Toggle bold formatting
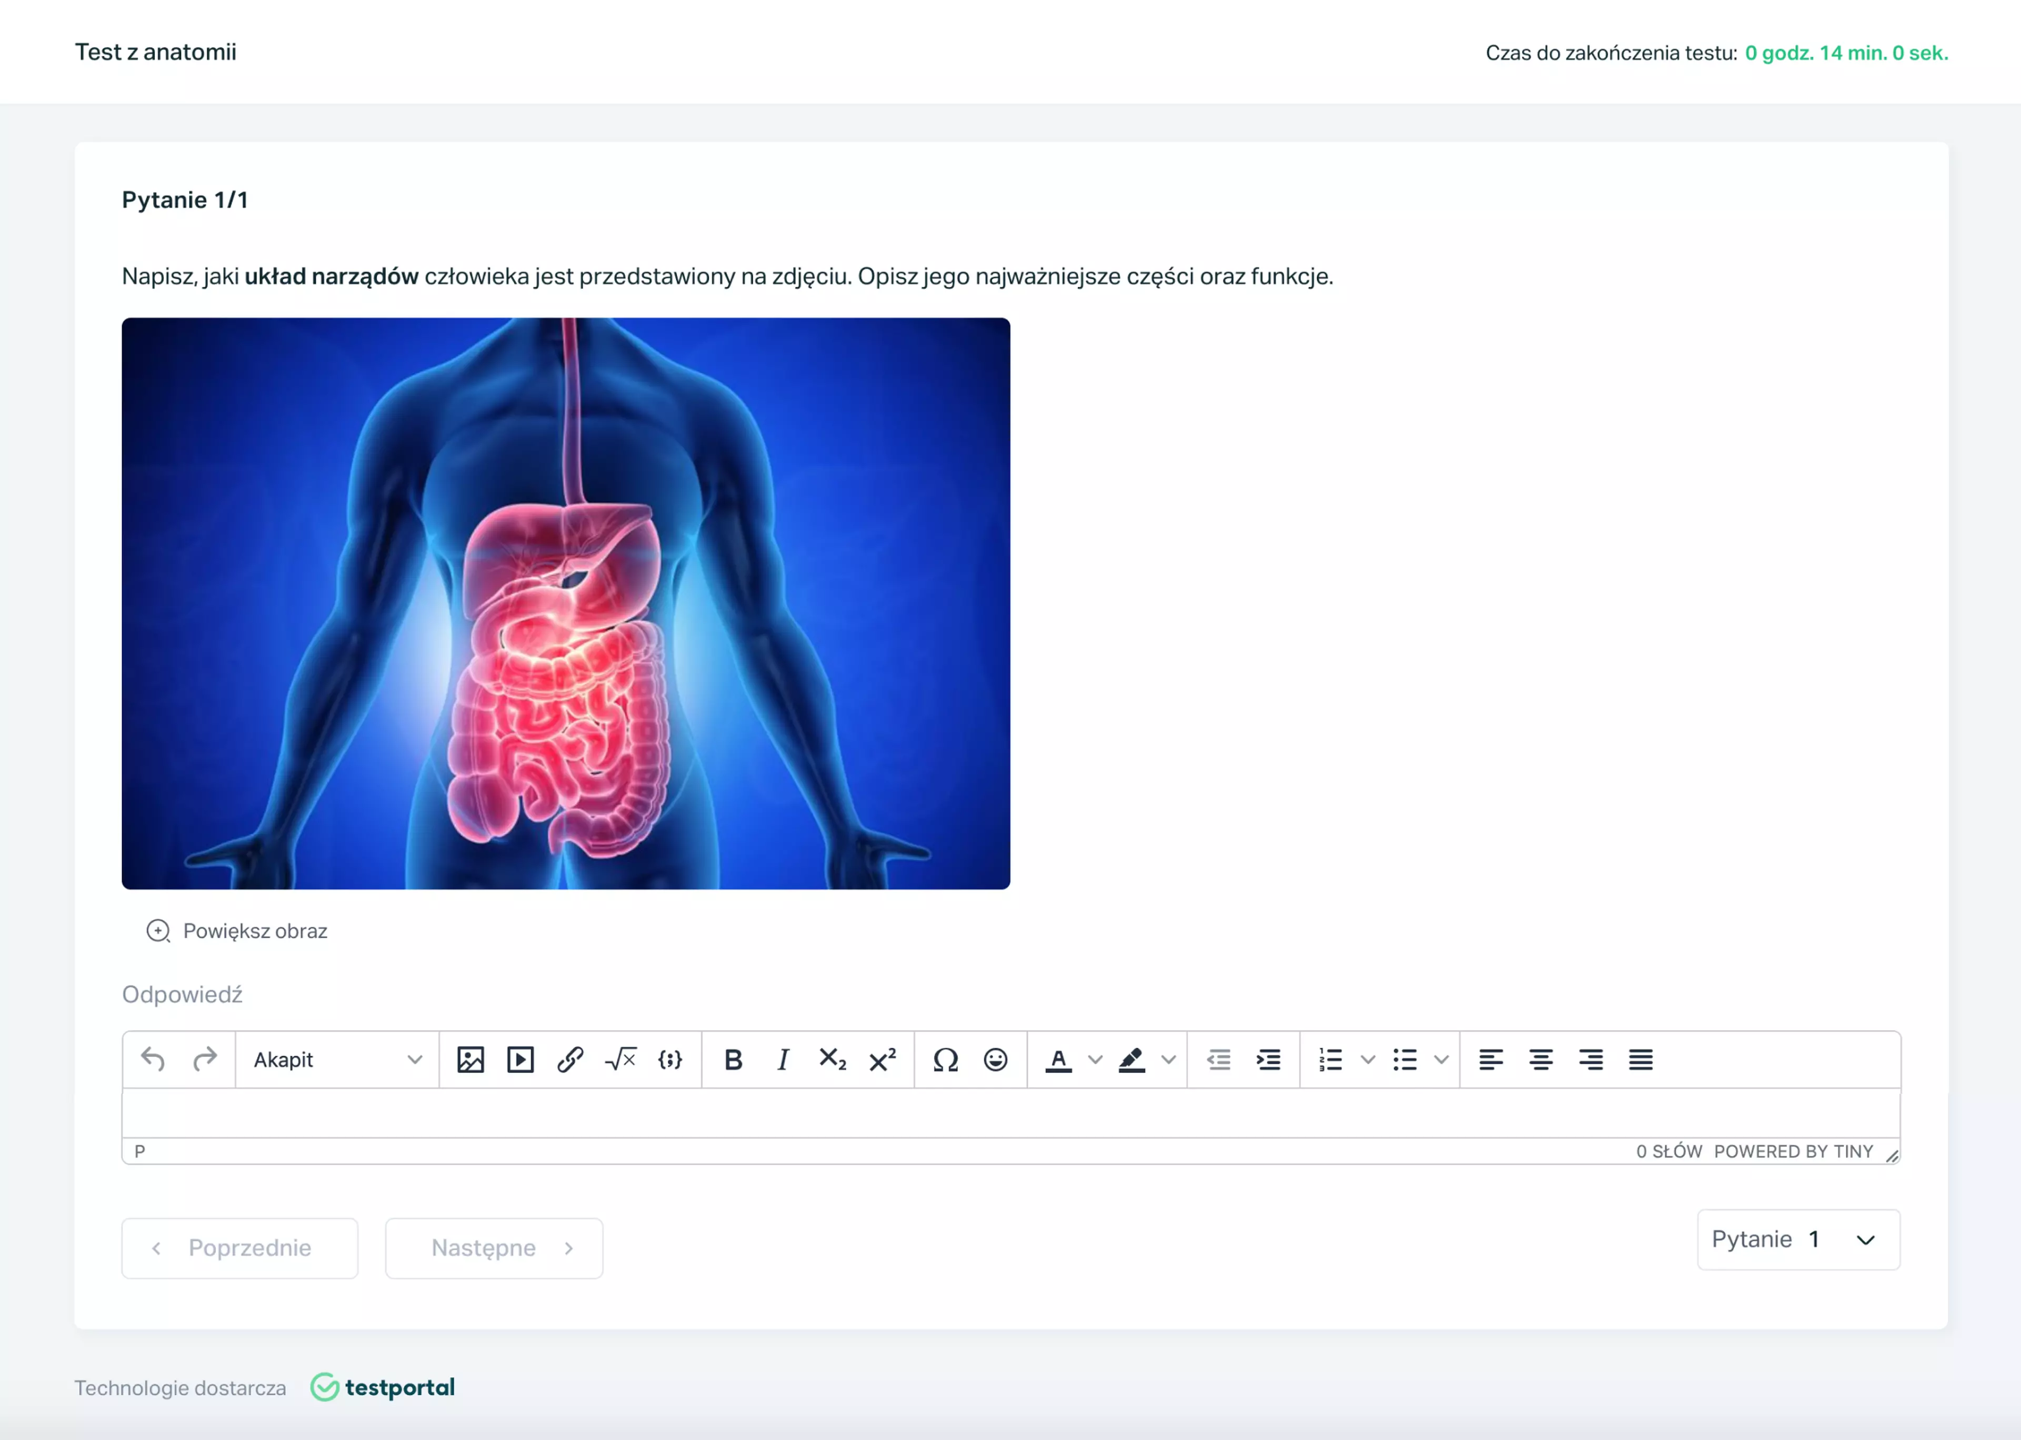The width and height of the screenshot is (2021, 1440). pyautogui.click(x=733, y=1060)
